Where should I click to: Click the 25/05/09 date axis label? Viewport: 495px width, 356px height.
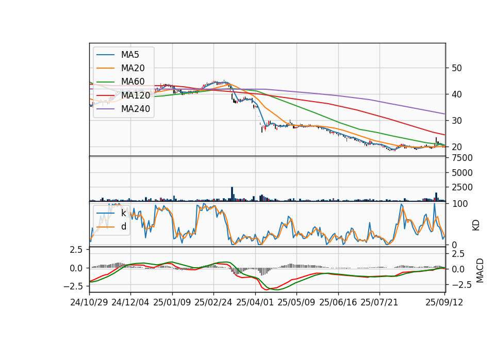pos(296,302)
